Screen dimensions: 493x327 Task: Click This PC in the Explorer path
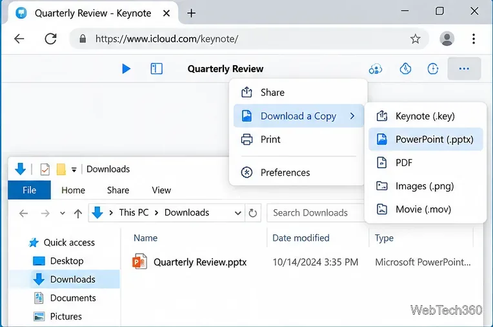(x=134, y=212)
